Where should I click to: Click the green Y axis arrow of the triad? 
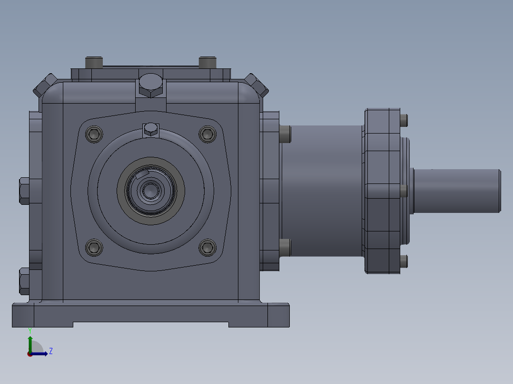(x=30, y=344)
